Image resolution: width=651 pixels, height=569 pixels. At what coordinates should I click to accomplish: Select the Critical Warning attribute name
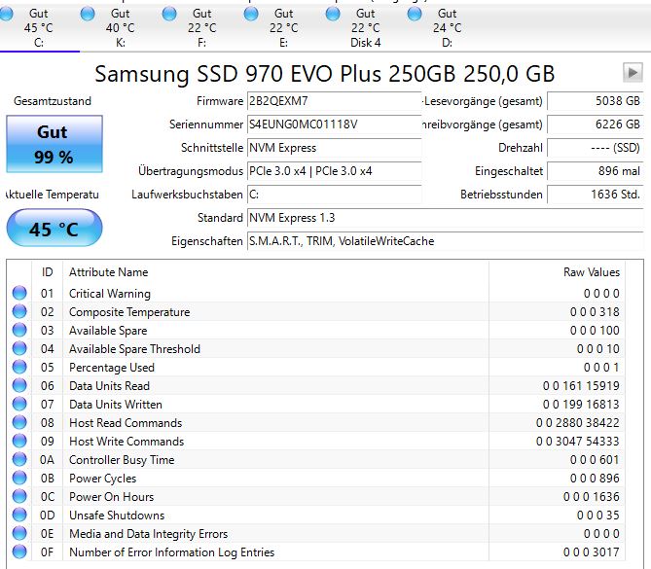[110, 294]
